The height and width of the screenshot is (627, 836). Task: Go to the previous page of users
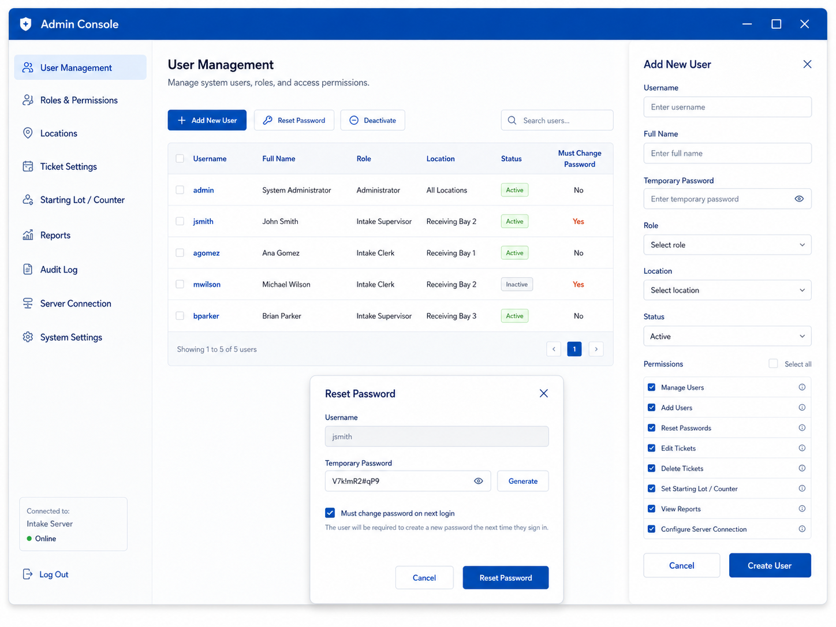tap(554, 349)
